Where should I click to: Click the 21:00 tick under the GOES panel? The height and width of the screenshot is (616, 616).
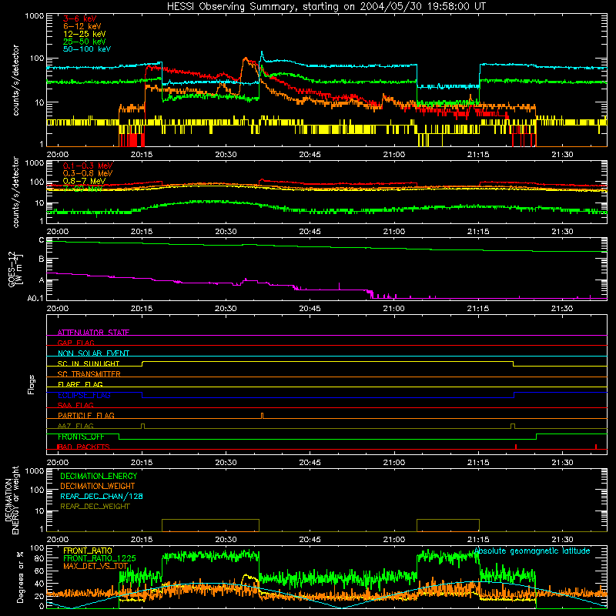(393, 309)
